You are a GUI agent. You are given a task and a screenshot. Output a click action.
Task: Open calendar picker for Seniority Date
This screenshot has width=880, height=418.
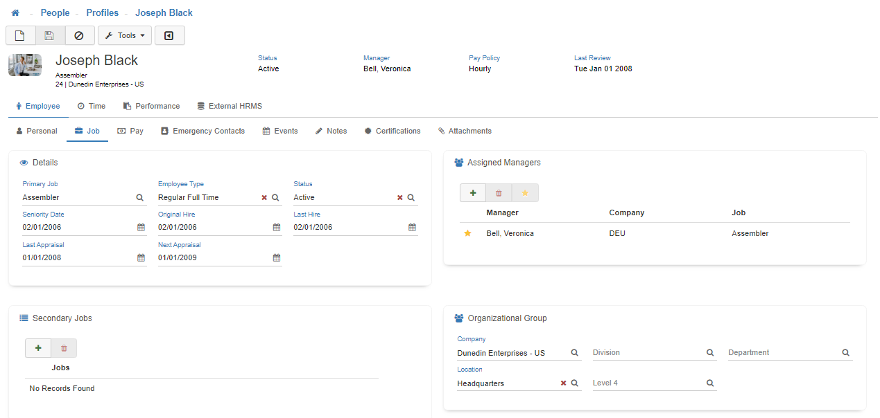(141, 227)
